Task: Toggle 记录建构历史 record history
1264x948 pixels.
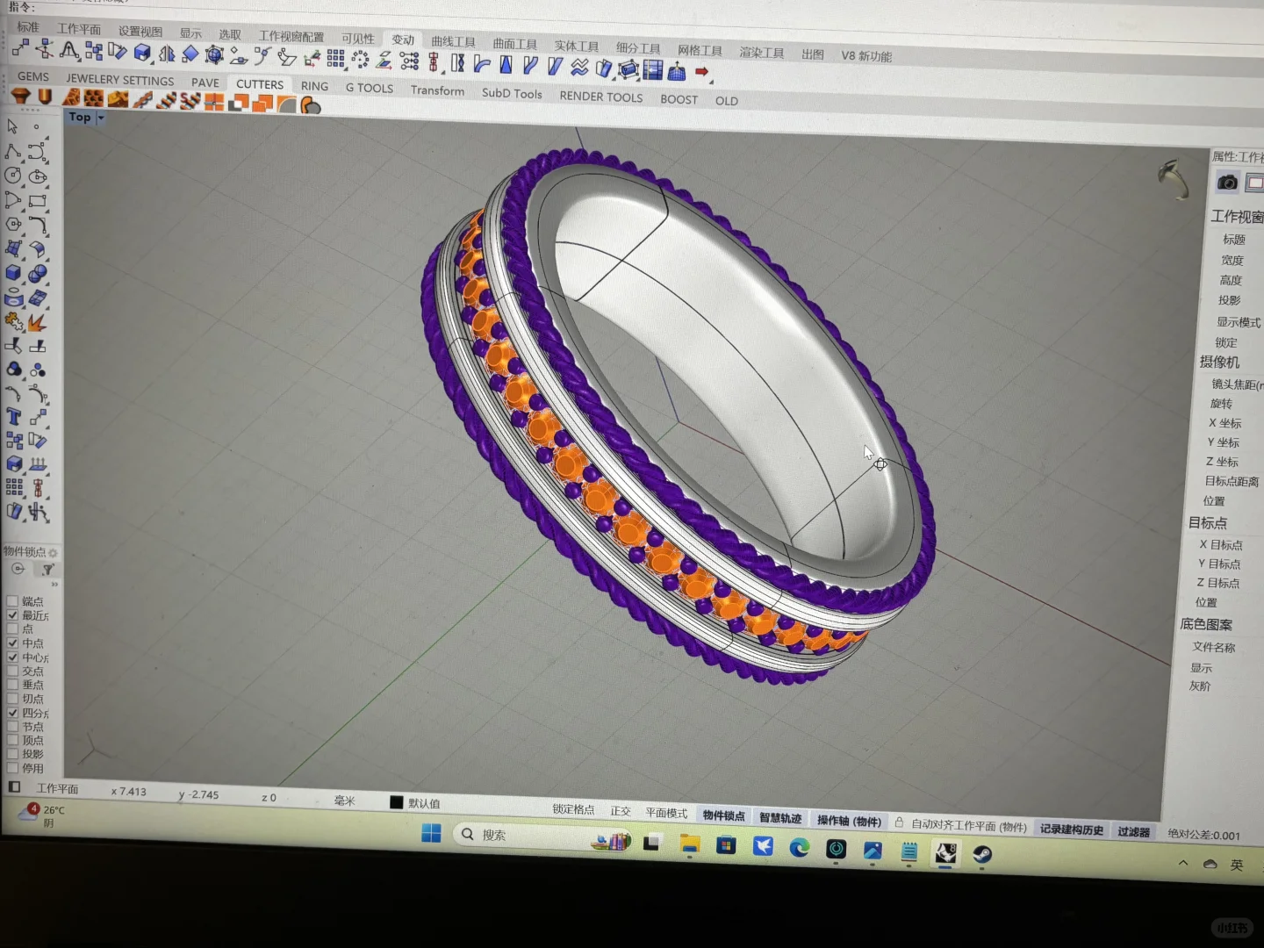Action: pos(1072,829)
